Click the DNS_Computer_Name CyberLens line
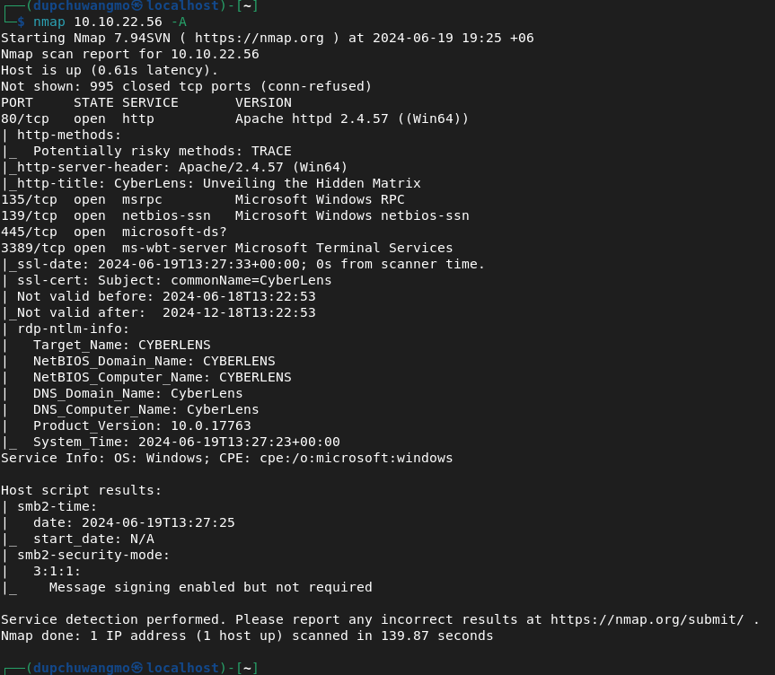The width and height of the screenshot is (775, 675). (x=145, y=409)
